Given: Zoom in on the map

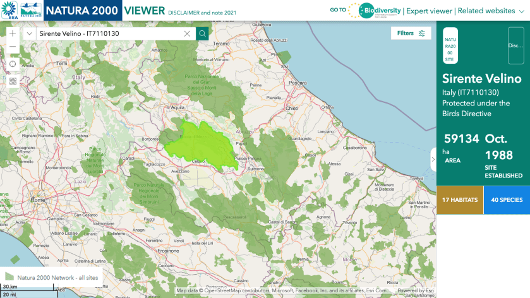Looking at the screenshot, I should click(13, 33).
